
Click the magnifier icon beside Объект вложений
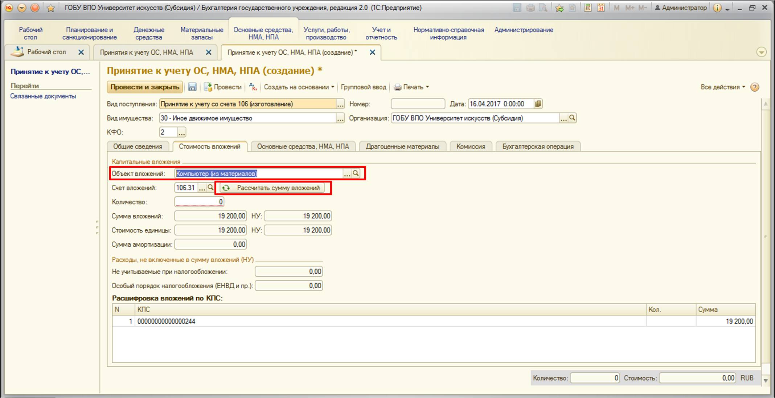click(356, 173)
